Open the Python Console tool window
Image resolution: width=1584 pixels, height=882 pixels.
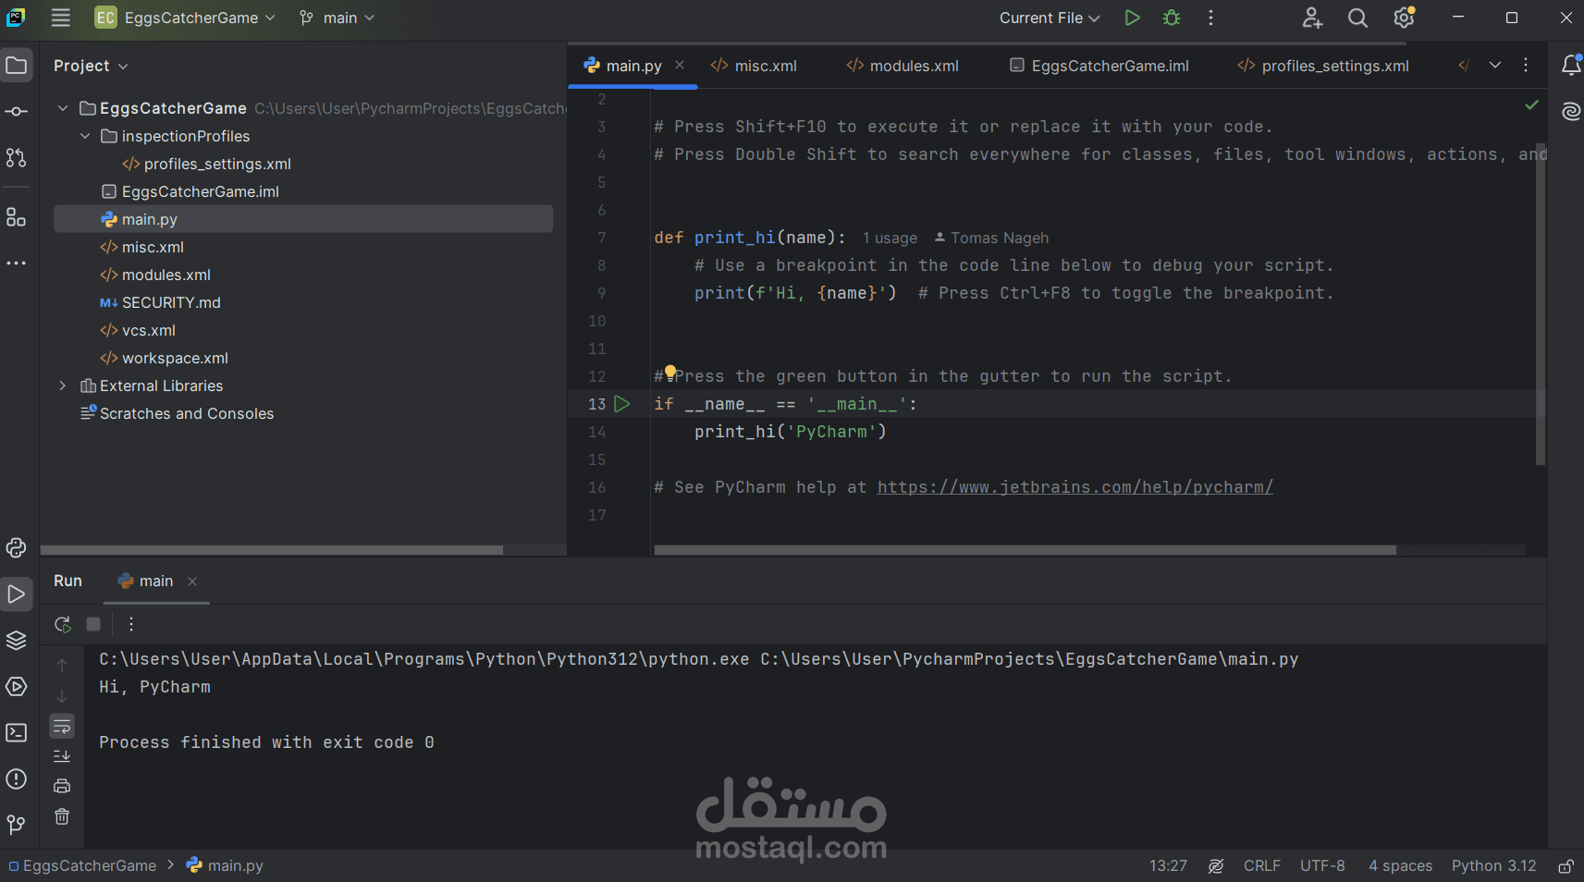(x=17, y=547)
